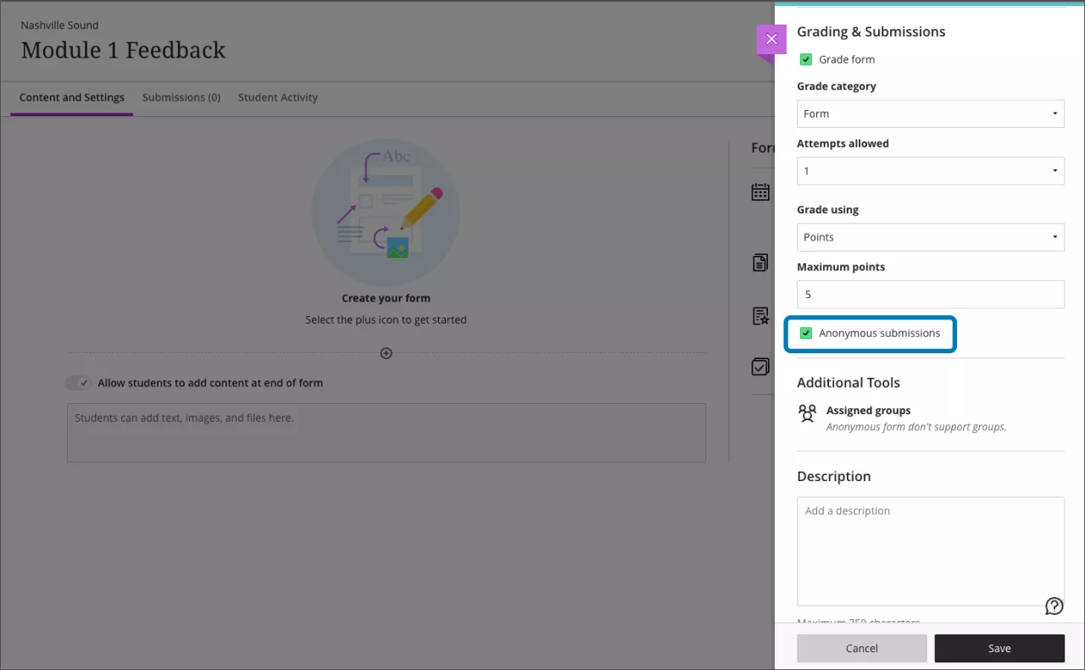Disable Anonymous submissions
The image size is (1085, 670).
click(x=805, y=333)
